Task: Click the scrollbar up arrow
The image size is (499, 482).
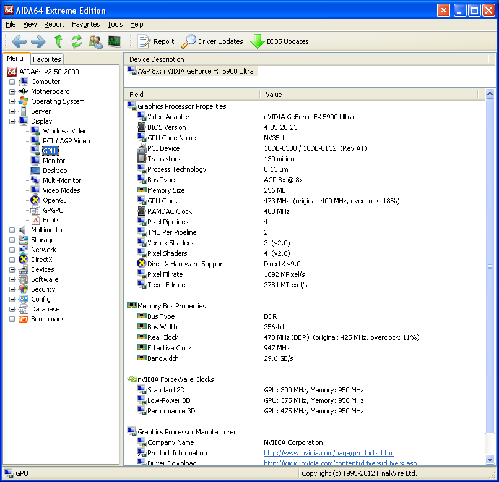Action: 490,93
